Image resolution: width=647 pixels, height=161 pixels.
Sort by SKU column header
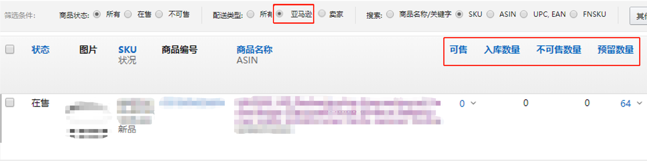(127, 50)
